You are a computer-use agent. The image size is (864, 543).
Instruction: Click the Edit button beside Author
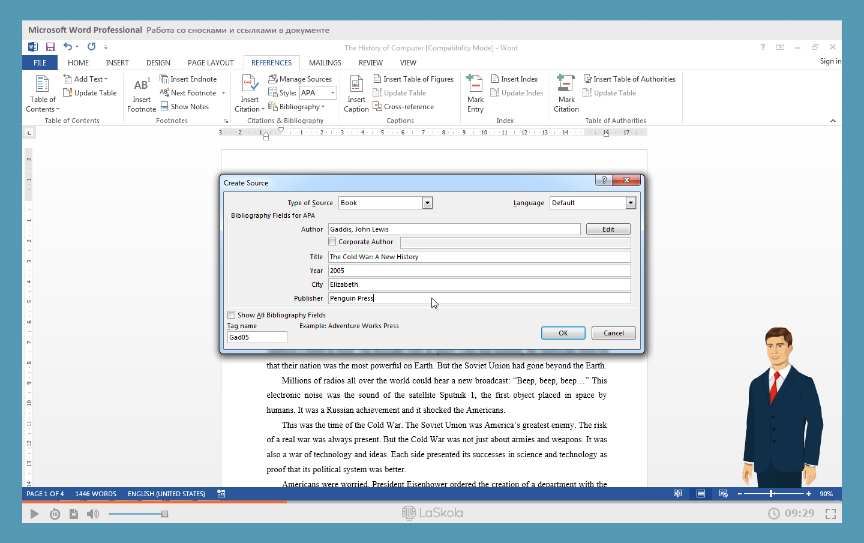pyautogui.click(x=608, y=229)
